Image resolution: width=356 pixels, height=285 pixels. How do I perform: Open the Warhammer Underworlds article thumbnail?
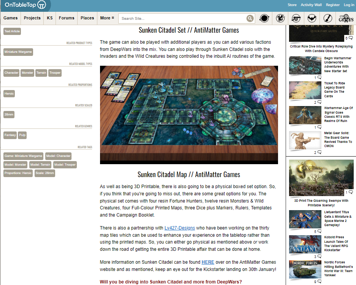[305, 65]
